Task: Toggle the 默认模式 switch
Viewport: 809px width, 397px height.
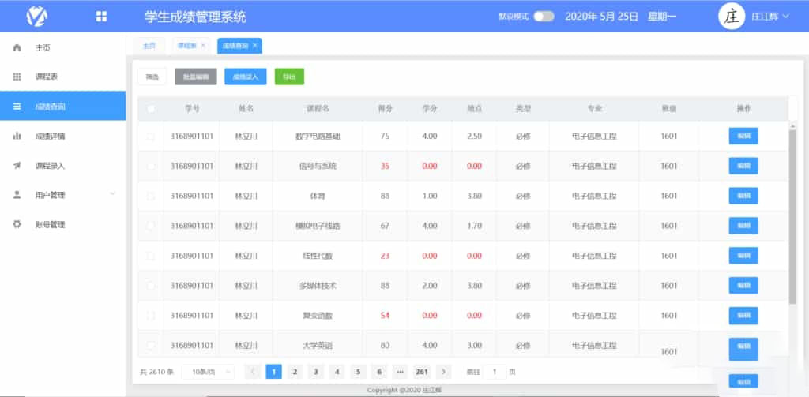Action: pos(544,16)
